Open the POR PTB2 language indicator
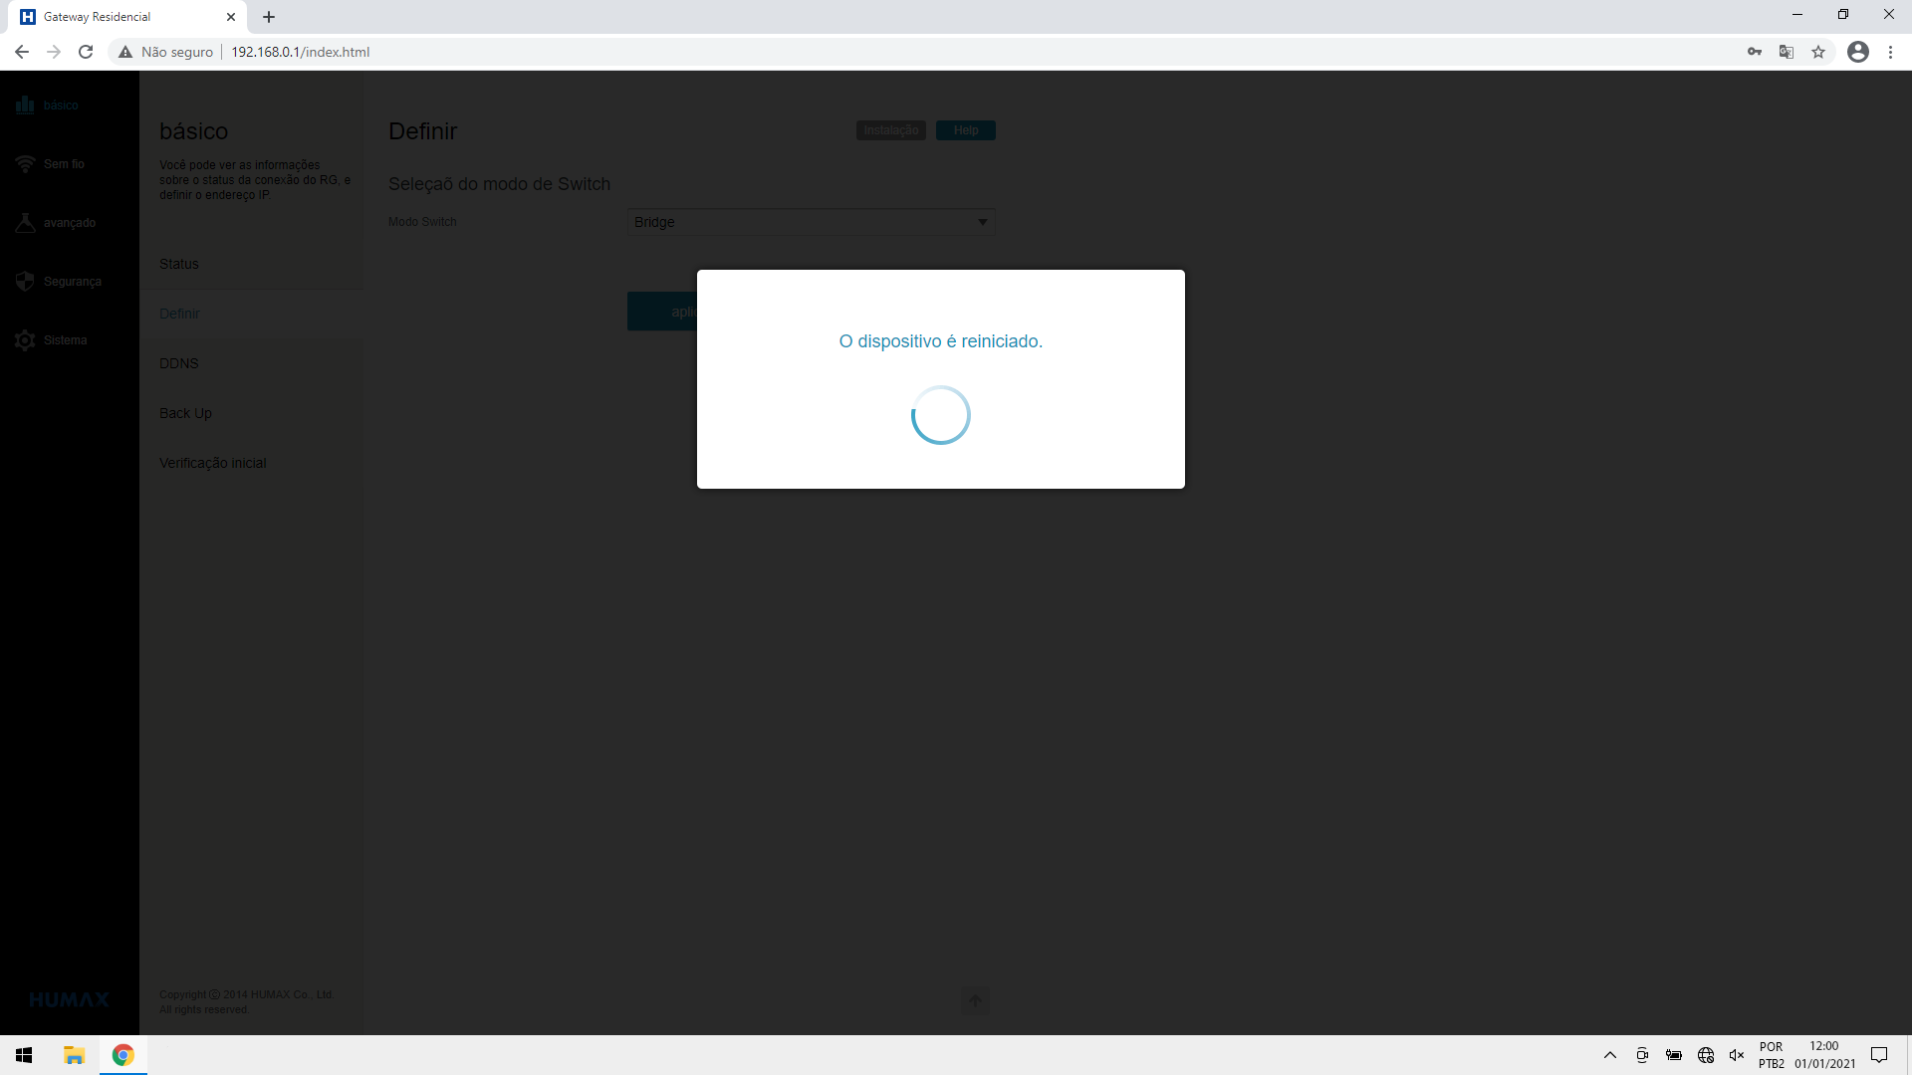This screenshot has width=1912, height=1075. (x=1772, y=1055)
